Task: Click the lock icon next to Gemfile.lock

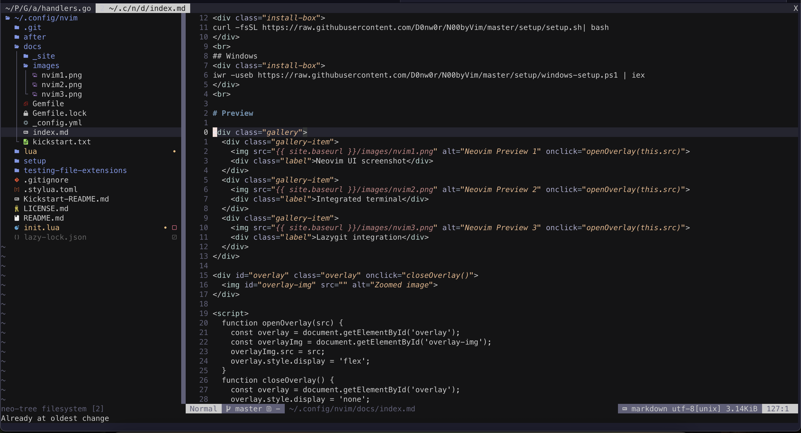Action: (x=26, y=113)
